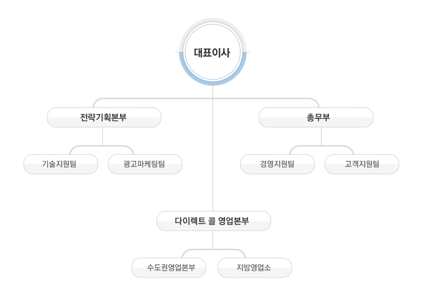Select the 전략기획본부 box
Viewport: 425px width, 299px height.
[104, 117]
